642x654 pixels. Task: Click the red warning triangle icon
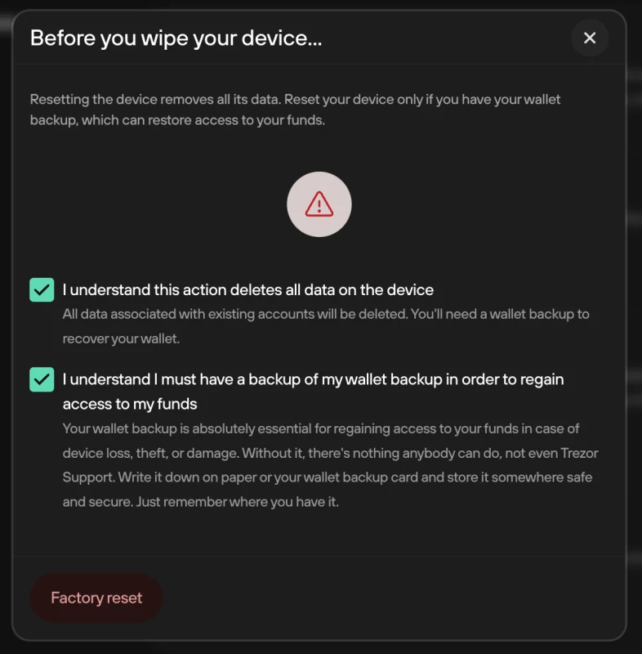pyautogui.click(x=319, y=204)
